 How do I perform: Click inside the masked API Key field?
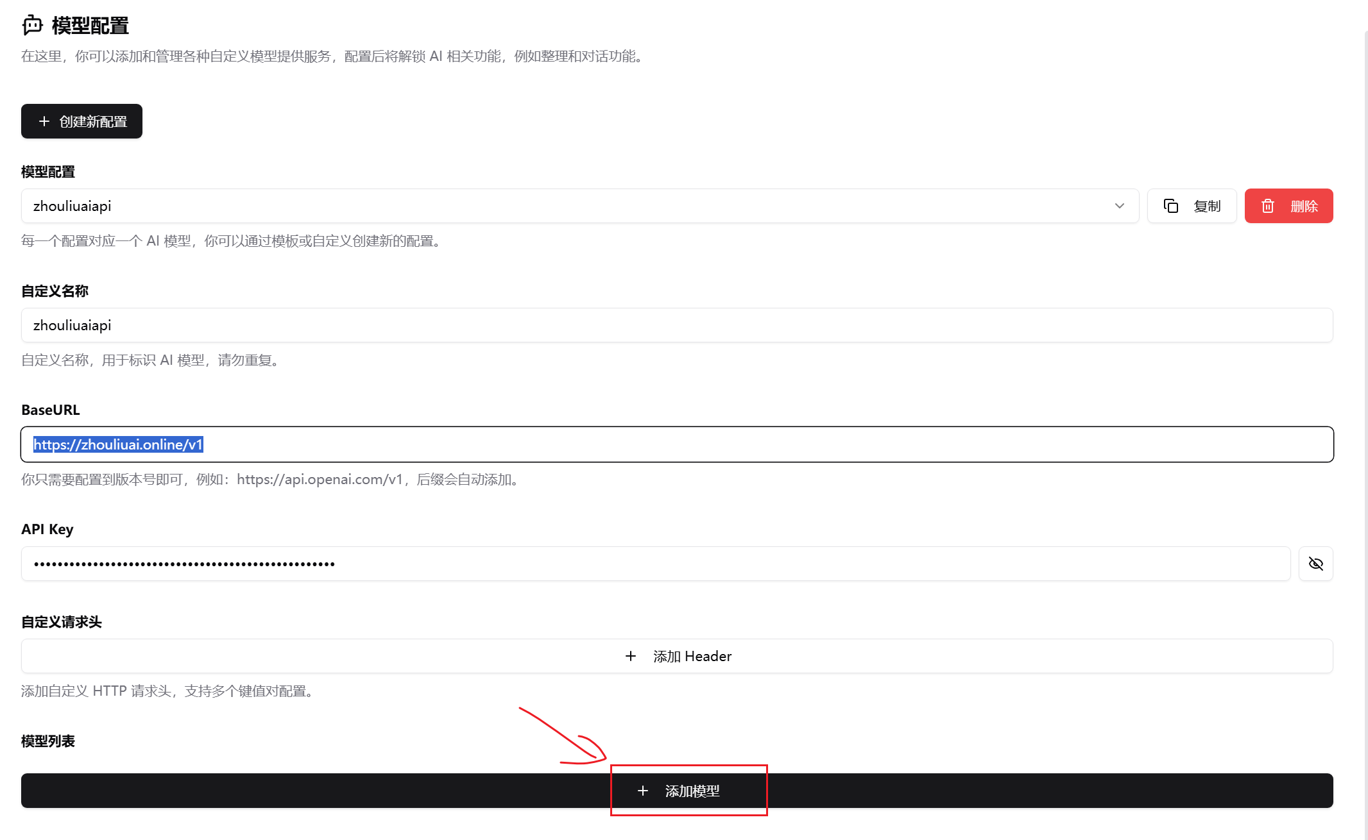[x=654, y=564]
